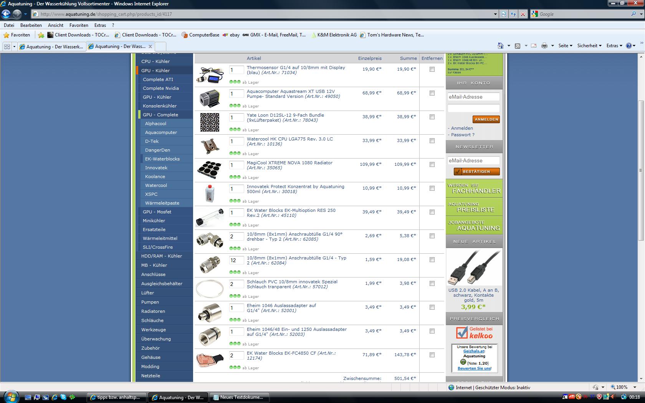Click the ANMELDEN login button
645x403 pixels.
tap(486, 119)
